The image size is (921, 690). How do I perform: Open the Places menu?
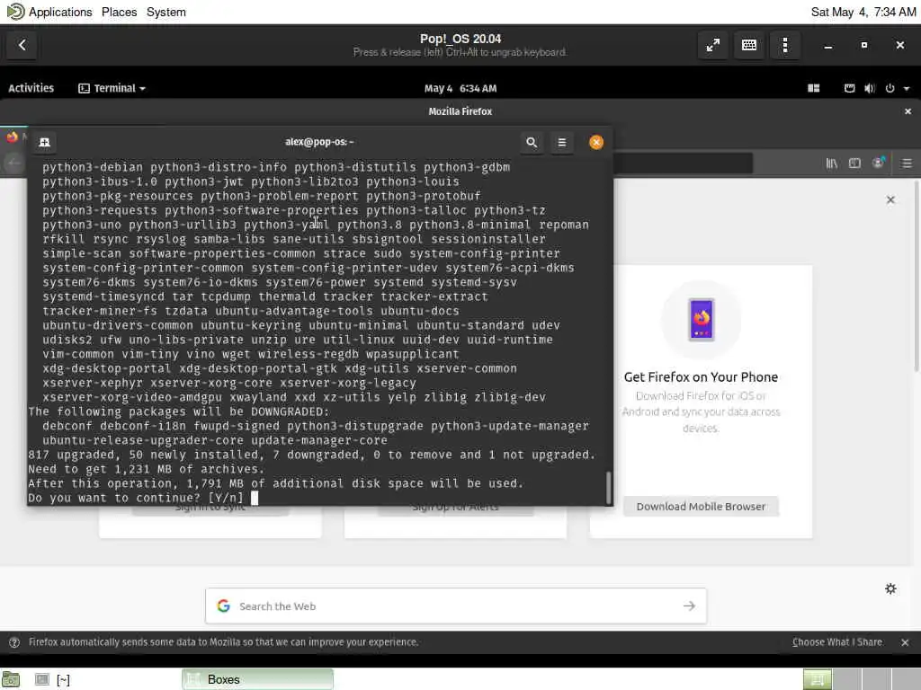120,12
